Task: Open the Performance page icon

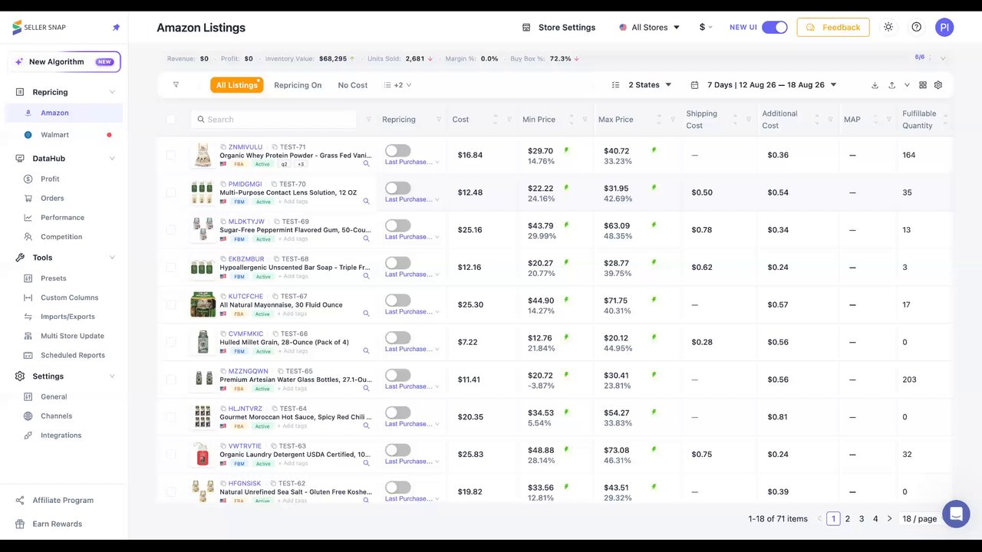Action: pos(28,218)
